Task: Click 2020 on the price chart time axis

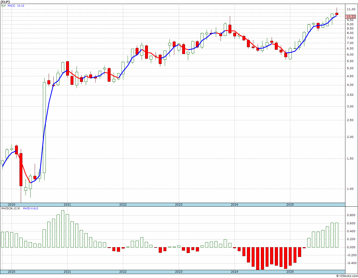Action: pos(12,205)
